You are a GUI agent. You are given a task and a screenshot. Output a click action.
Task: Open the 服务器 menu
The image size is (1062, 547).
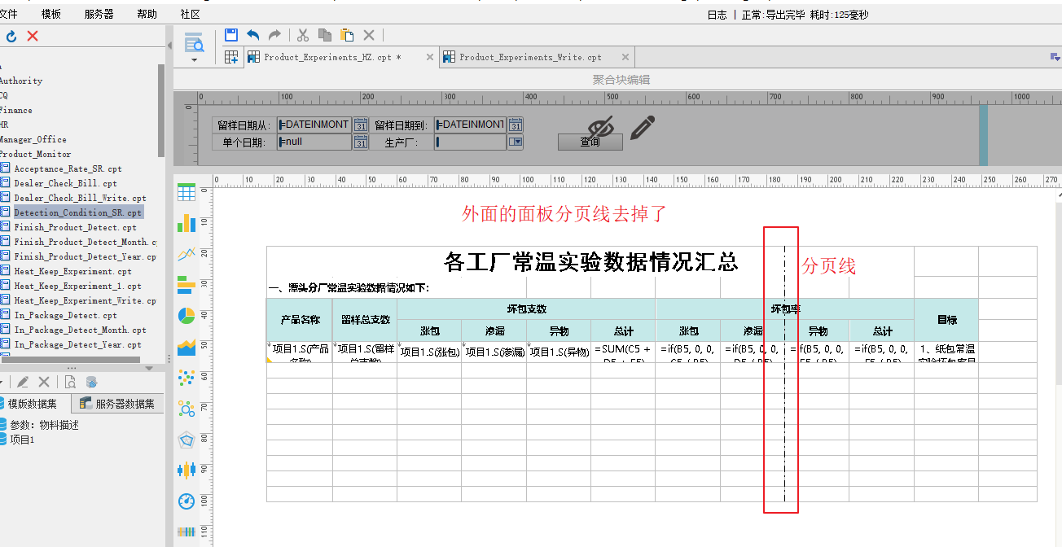pos(99,14)
